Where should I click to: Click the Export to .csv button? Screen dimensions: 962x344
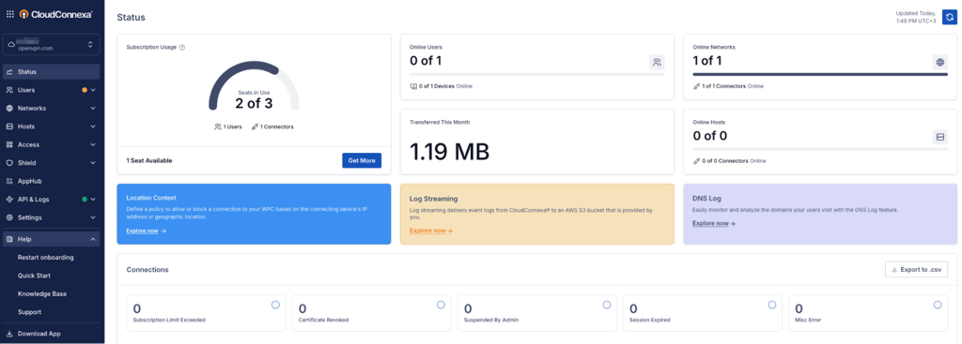[x=916, y=269]
